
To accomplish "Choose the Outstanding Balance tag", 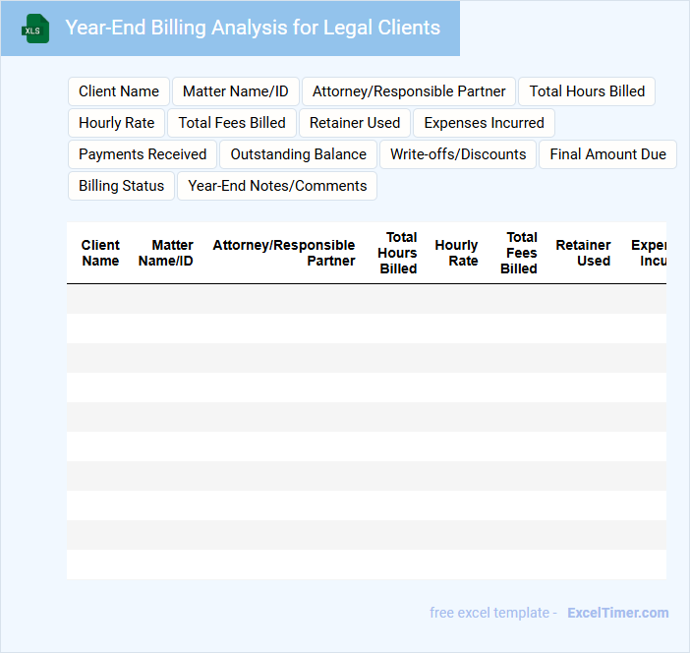I will click(x=299, y=154).
